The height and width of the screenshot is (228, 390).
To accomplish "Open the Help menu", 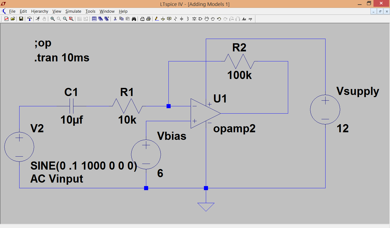I will 123,11.
